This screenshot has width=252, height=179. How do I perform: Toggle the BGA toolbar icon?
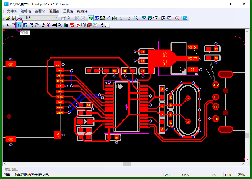pyautogui.click(x=114, y=18)
